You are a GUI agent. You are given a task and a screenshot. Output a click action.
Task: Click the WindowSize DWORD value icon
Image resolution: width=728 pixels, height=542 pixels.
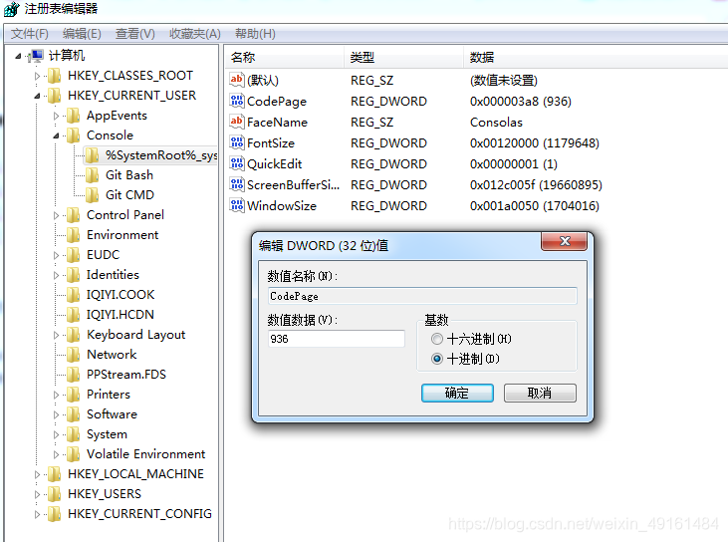point(237,205)
